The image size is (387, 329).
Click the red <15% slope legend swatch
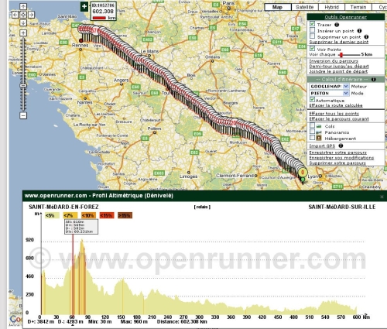[107, 215]
